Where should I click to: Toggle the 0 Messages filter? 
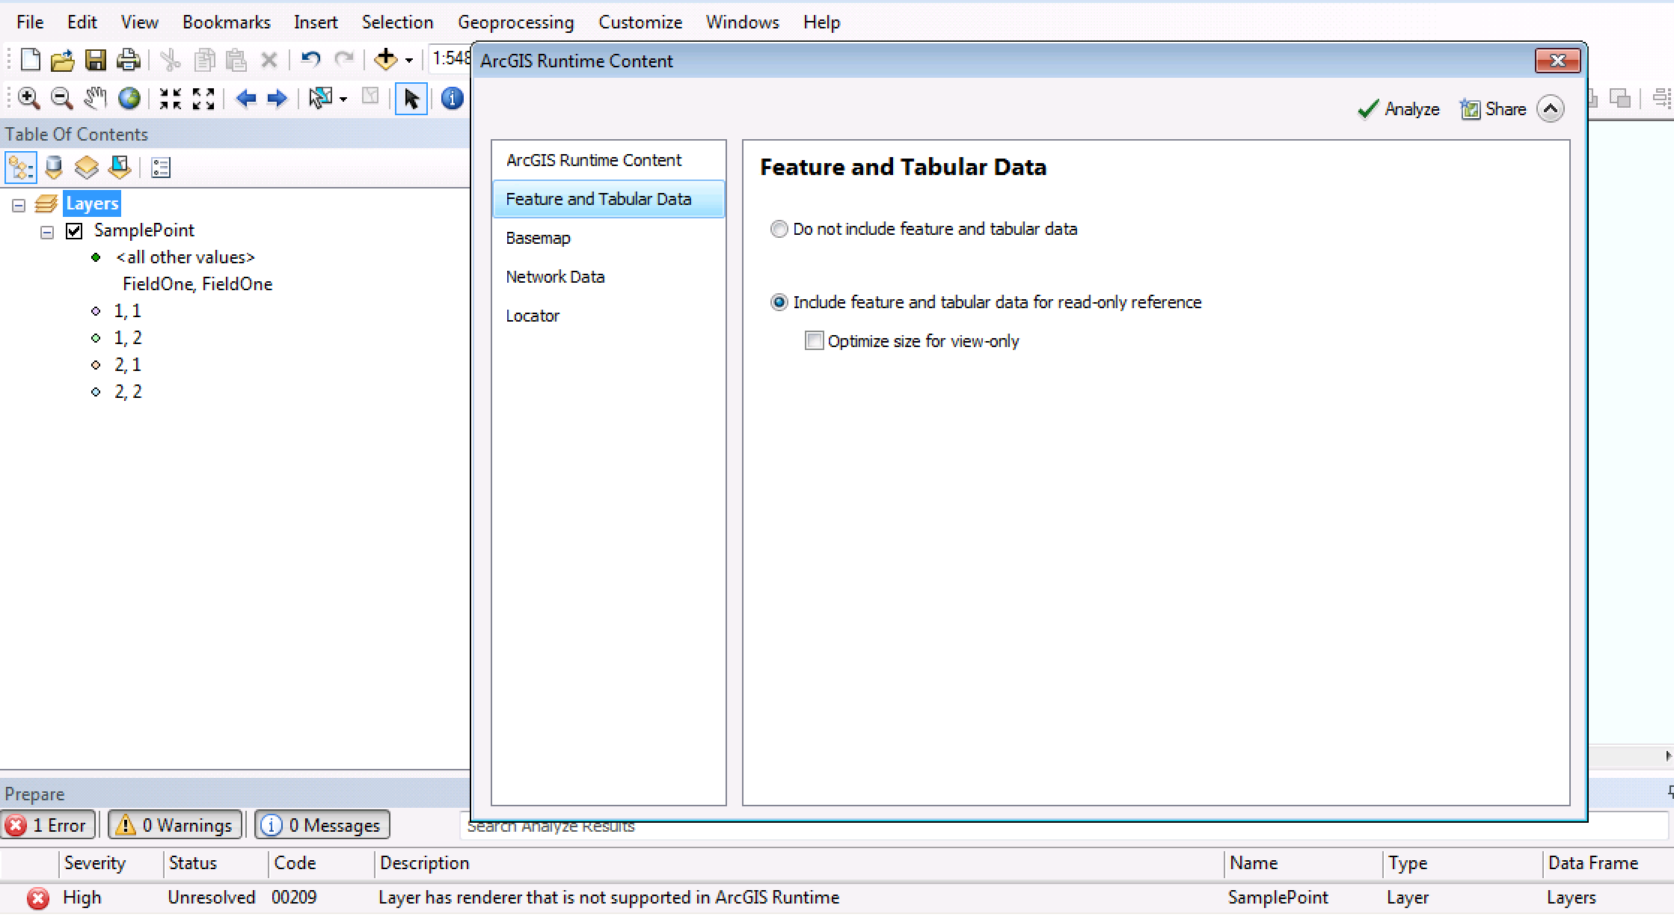pos(322,825)
